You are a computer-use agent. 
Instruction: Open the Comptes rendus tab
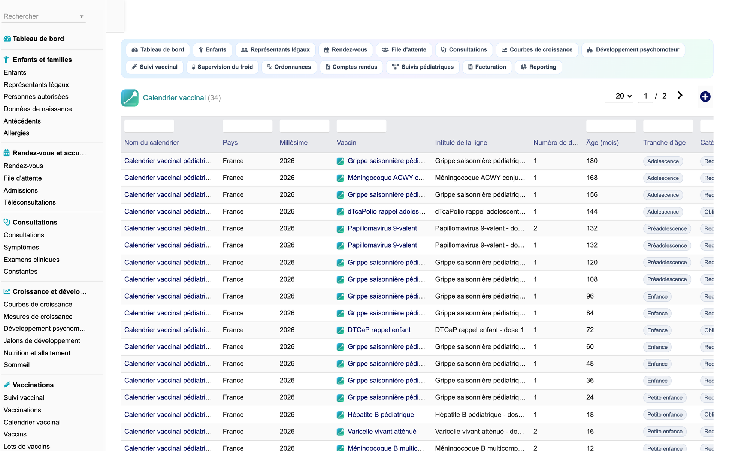click(x=351, y=67)
